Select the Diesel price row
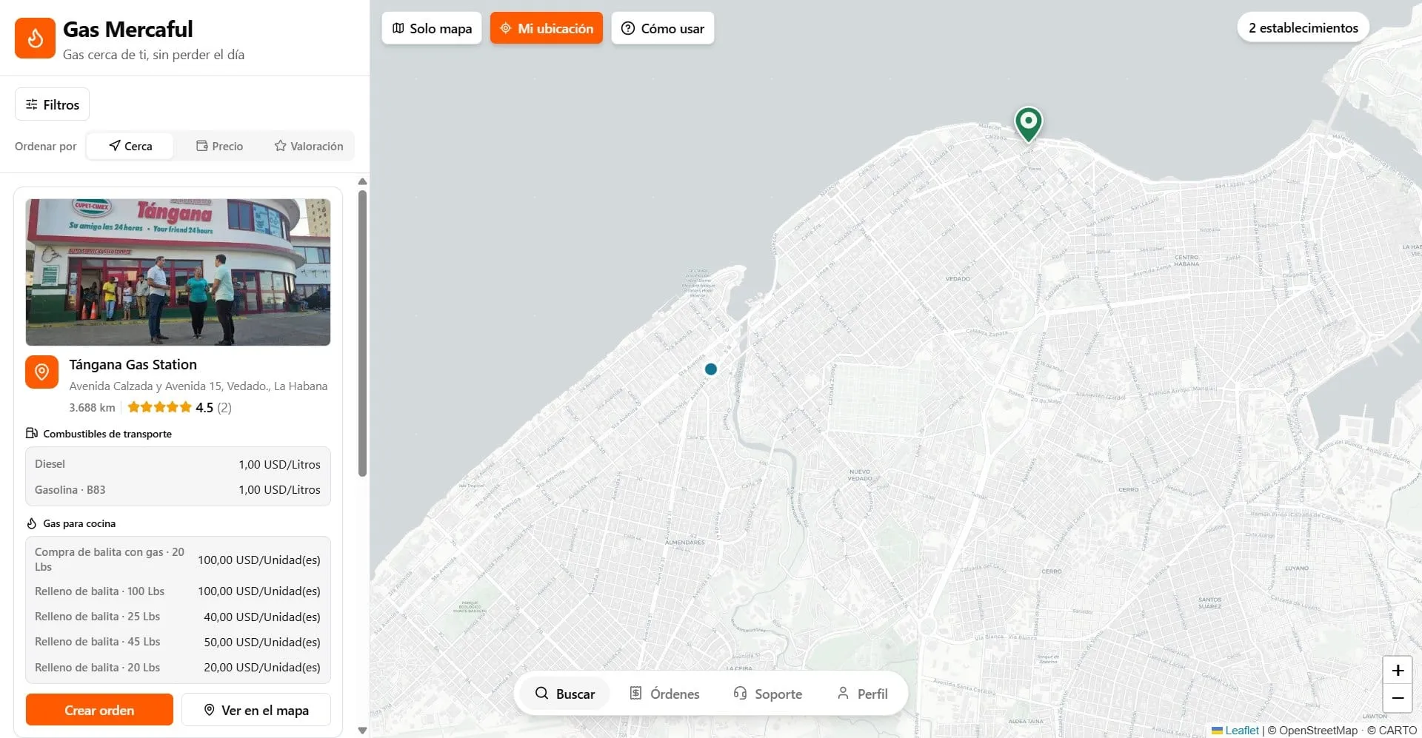Viewport: 1422px width, 738px height. pos(178,464)
